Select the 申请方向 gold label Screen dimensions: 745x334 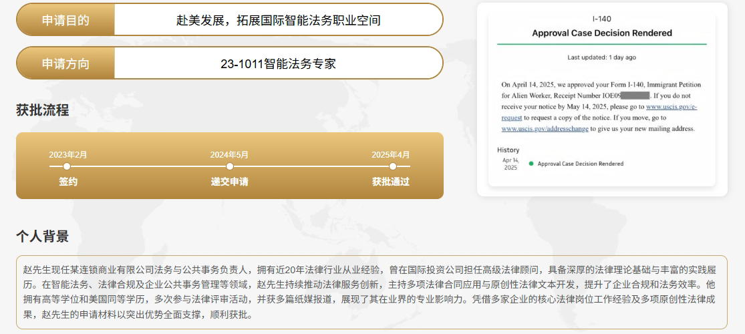(65, 63)
